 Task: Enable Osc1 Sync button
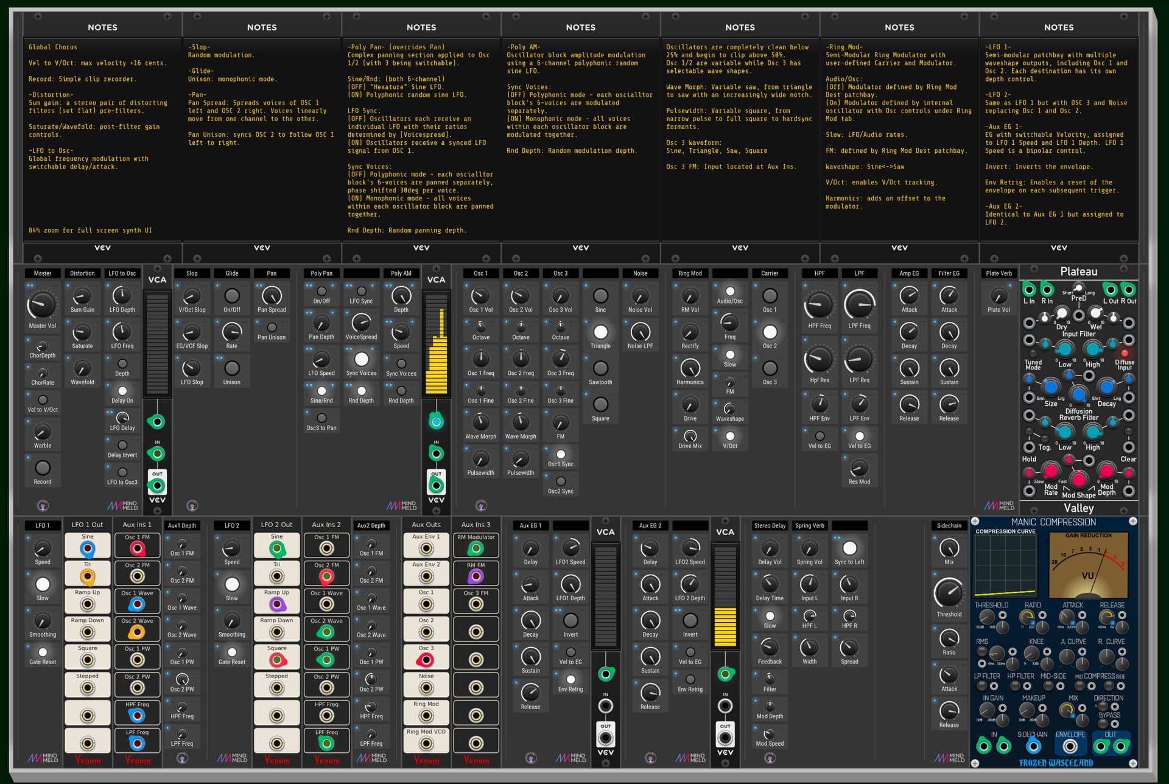(561, 454)
